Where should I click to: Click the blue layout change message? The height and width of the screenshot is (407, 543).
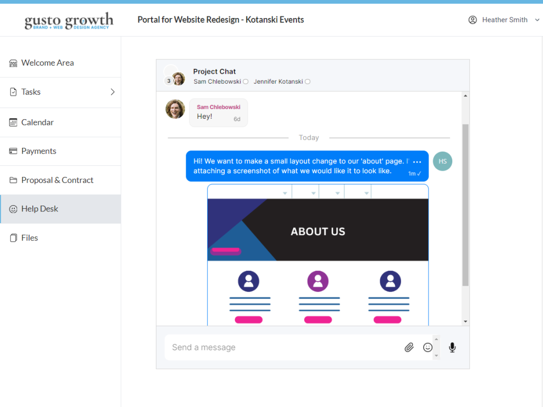[307, 166]
